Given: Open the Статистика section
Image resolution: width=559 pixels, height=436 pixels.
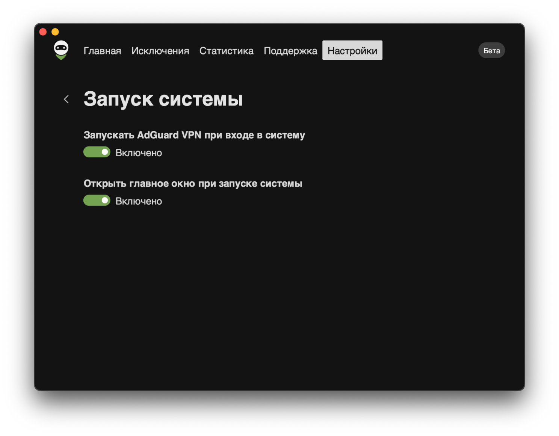Looking at the screenshot, I should click(x=226, y=51).
